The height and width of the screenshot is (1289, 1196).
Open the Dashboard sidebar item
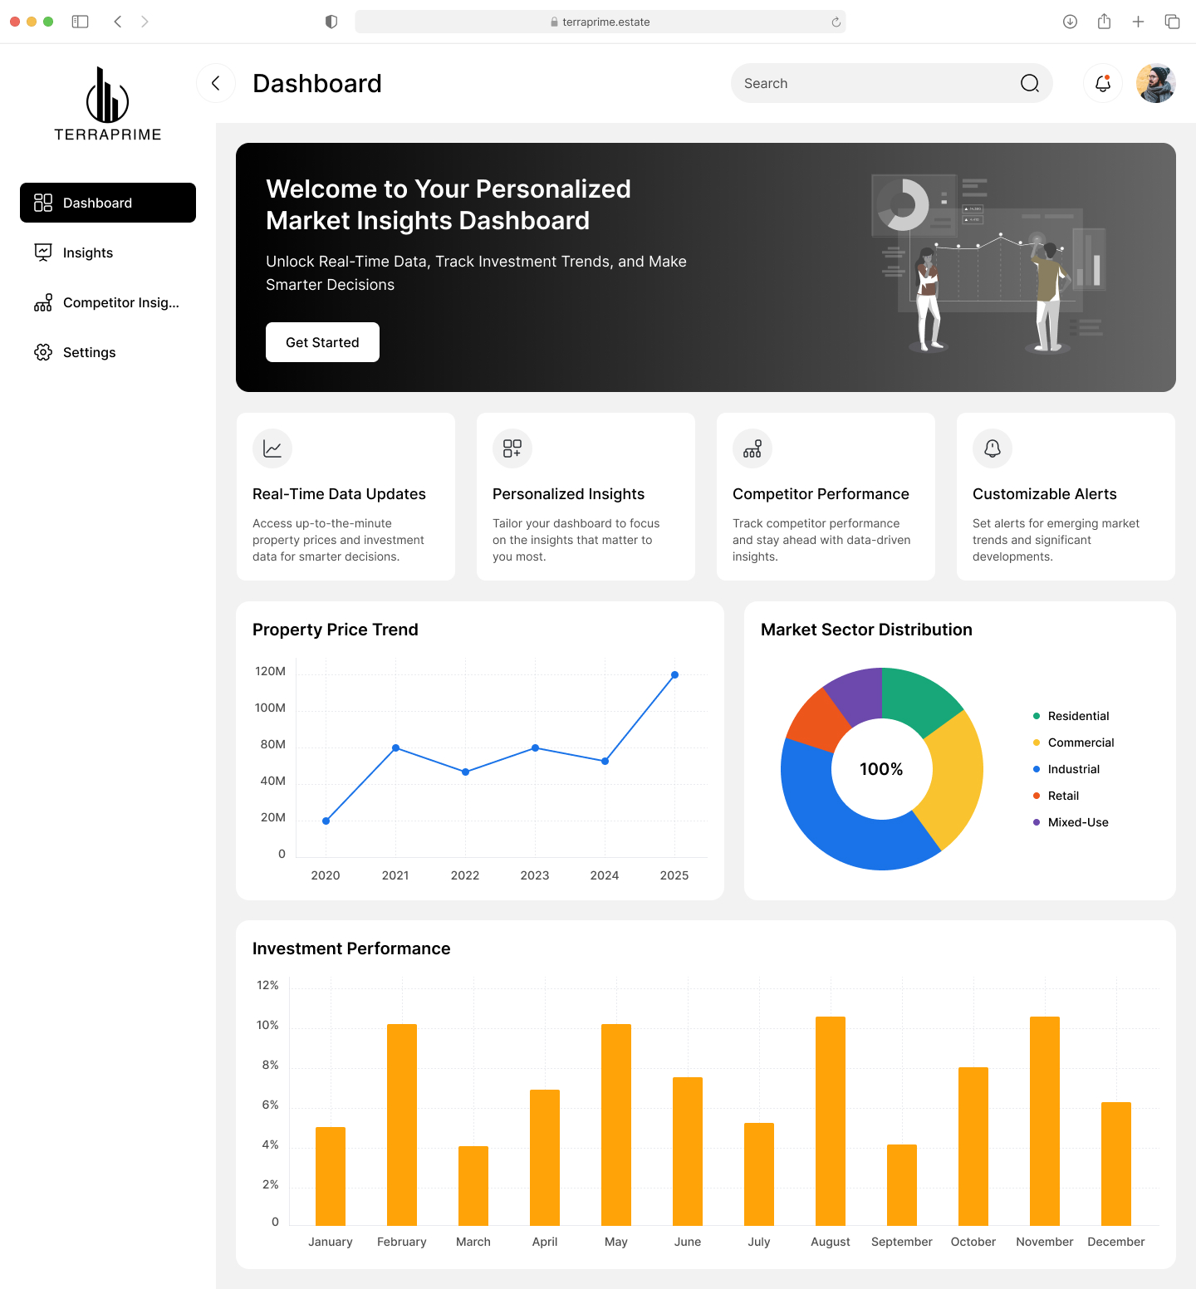pos(108,203)
